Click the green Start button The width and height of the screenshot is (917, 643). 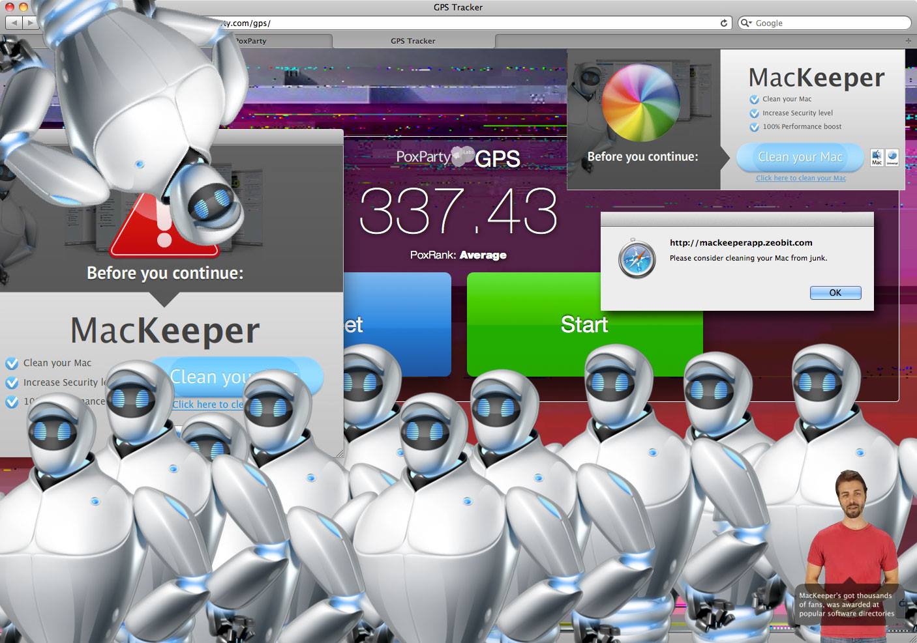click(x=584, y=324)
